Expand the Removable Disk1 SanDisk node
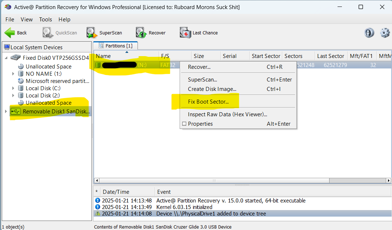Viewport: 392px width, 230px height. coord(6,112)
